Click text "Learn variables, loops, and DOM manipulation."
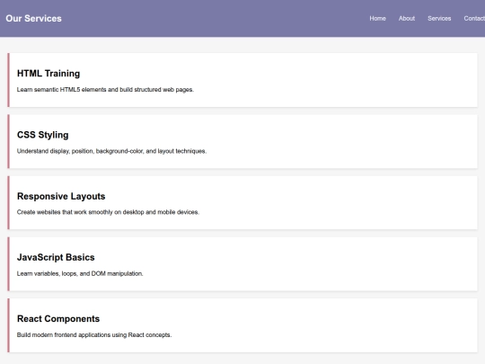 [x=80, y=273]
